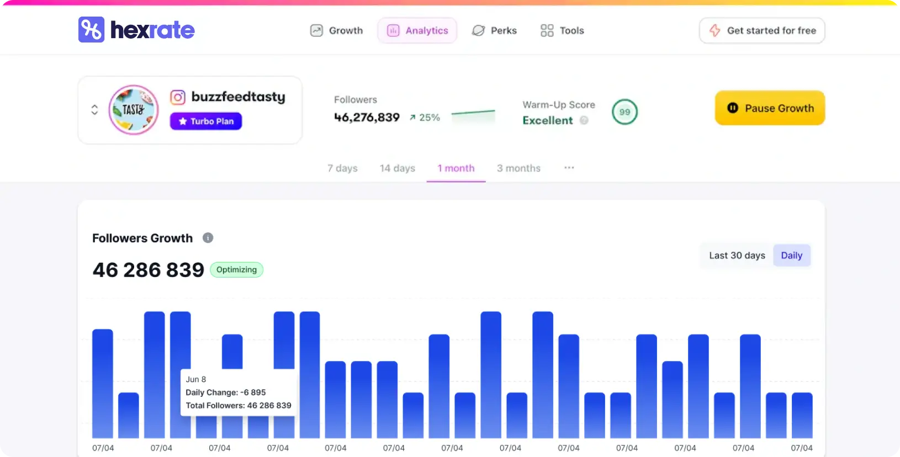Click the green Optimizing status badge

[x=236, y=270]
